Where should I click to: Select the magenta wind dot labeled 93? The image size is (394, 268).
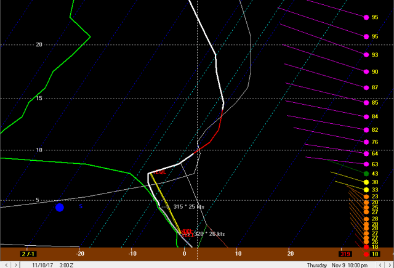(x=366, y=55)
